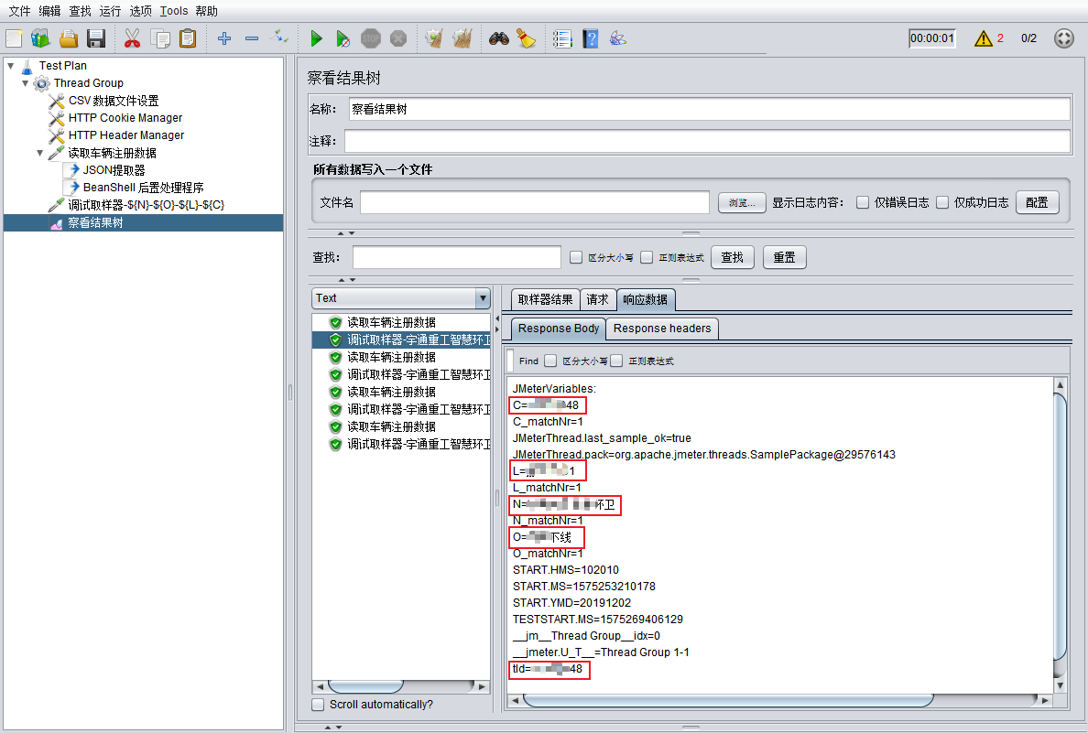
Task: Select BeanShell 后置处理程序 tree item
Action: pos(143,188)
